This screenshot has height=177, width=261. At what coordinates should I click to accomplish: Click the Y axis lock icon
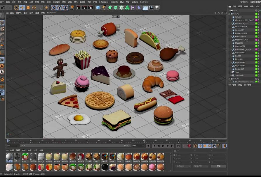click(x=60, y=8)
